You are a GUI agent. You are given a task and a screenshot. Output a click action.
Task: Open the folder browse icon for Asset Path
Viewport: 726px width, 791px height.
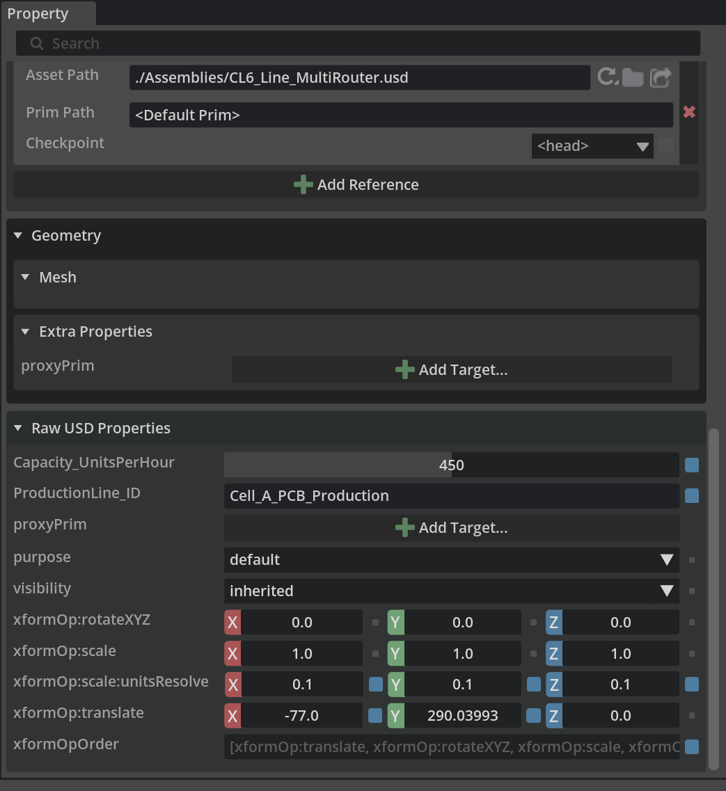(633, 78)
